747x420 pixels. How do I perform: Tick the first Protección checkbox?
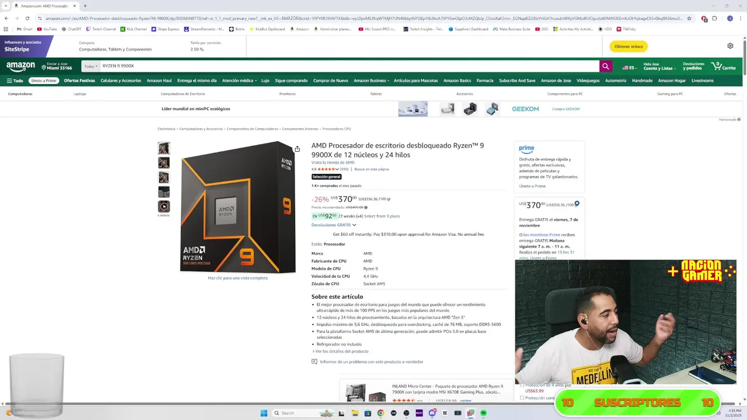[522, 385]
